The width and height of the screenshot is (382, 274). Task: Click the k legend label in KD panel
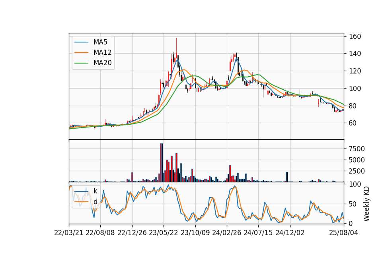pos(95,191)
